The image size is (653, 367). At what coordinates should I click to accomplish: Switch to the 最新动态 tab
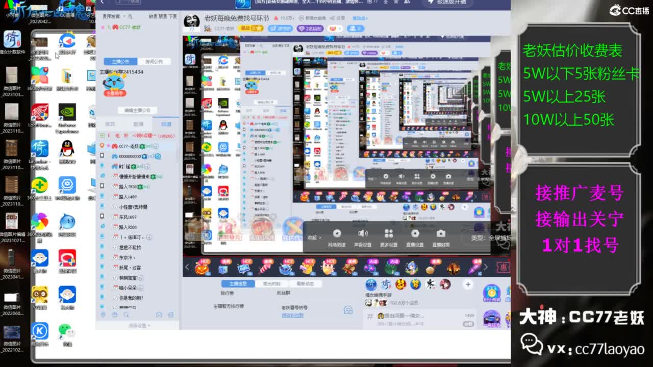pyautogui.click(x=305, y=284)
